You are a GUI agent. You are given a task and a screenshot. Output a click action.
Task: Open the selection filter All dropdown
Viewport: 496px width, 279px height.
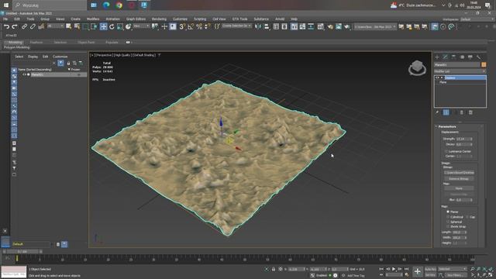55,26
